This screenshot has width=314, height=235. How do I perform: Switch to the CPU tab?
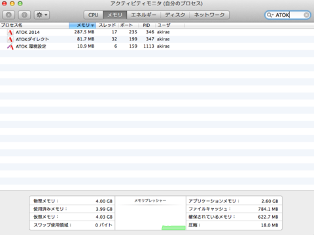point(94,15)
